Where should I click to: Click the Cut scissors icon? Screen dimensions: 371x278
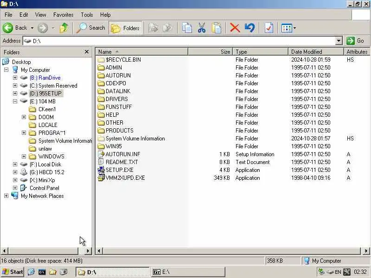click(x=202, y=28)
